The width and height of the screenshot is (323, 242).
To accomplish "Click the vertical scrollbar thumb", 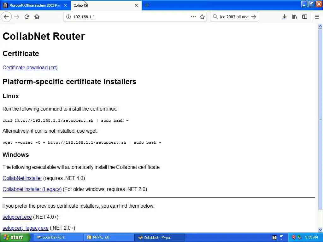I will (x=320, y=119).
